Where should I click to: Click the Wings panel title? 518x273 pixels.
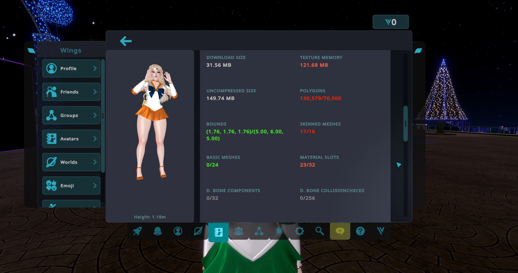(x=71, y=50)
